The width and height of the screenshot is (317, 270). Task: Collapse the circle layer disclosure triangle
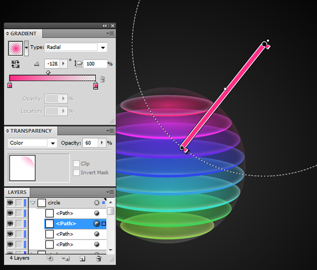click(x=33, y=203)
